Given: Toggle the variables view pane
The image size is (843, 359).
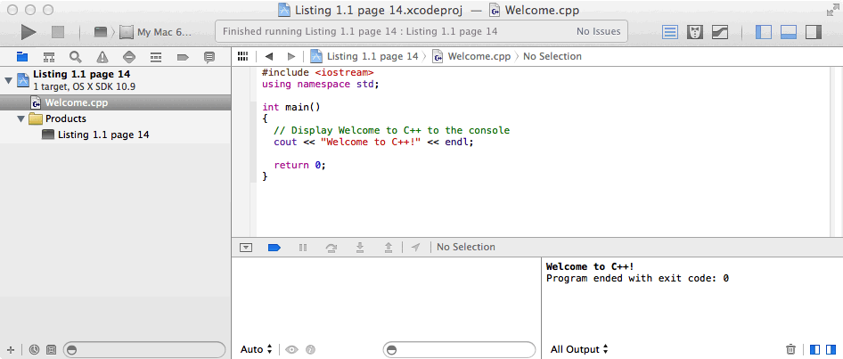Looking at the screenshot, I should tap(815, 349).
